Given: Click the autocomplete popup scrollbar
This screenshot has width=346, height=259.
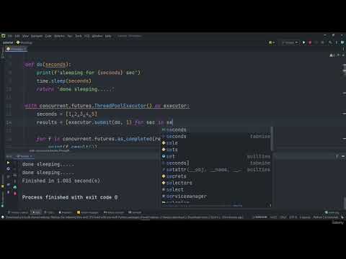Looking at the screenshot, I should click(272, 139).
